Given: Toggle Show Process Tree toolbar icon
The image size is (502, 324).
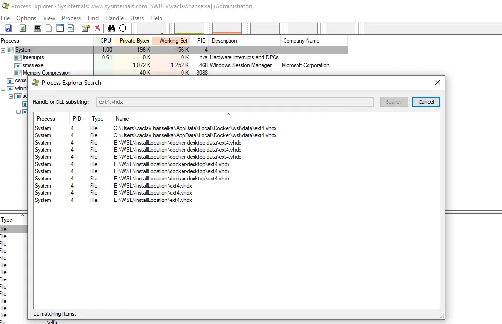Looking at the screenshot, I should [x=49, y=28].
